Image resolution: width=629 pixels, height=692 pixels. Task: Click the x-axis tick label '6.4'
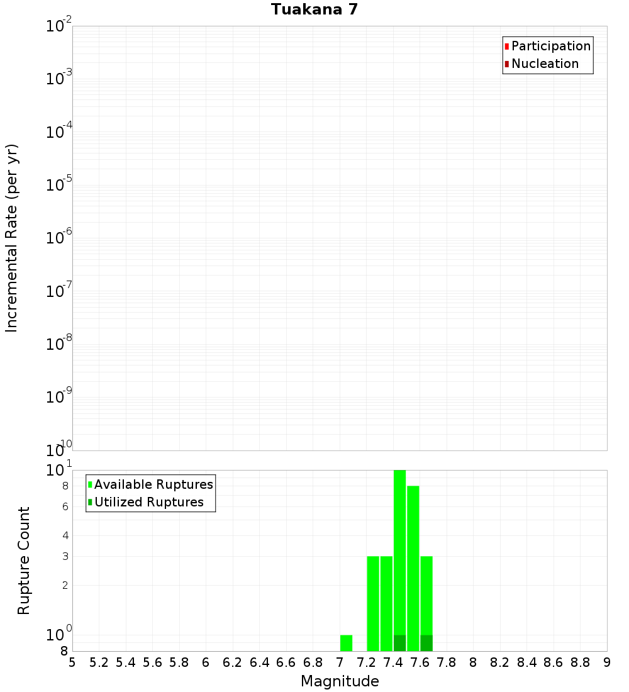pos(260,663)
